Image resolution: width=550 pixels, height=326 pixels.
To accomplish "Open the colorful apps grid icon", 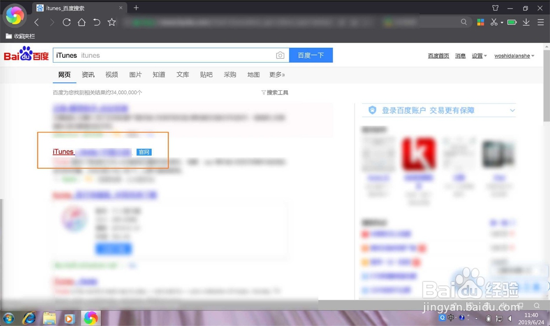I will [481, 23].
